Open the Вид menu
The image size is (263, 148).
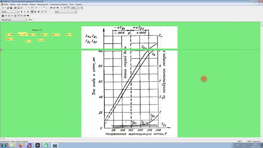[x=19, y=4]
